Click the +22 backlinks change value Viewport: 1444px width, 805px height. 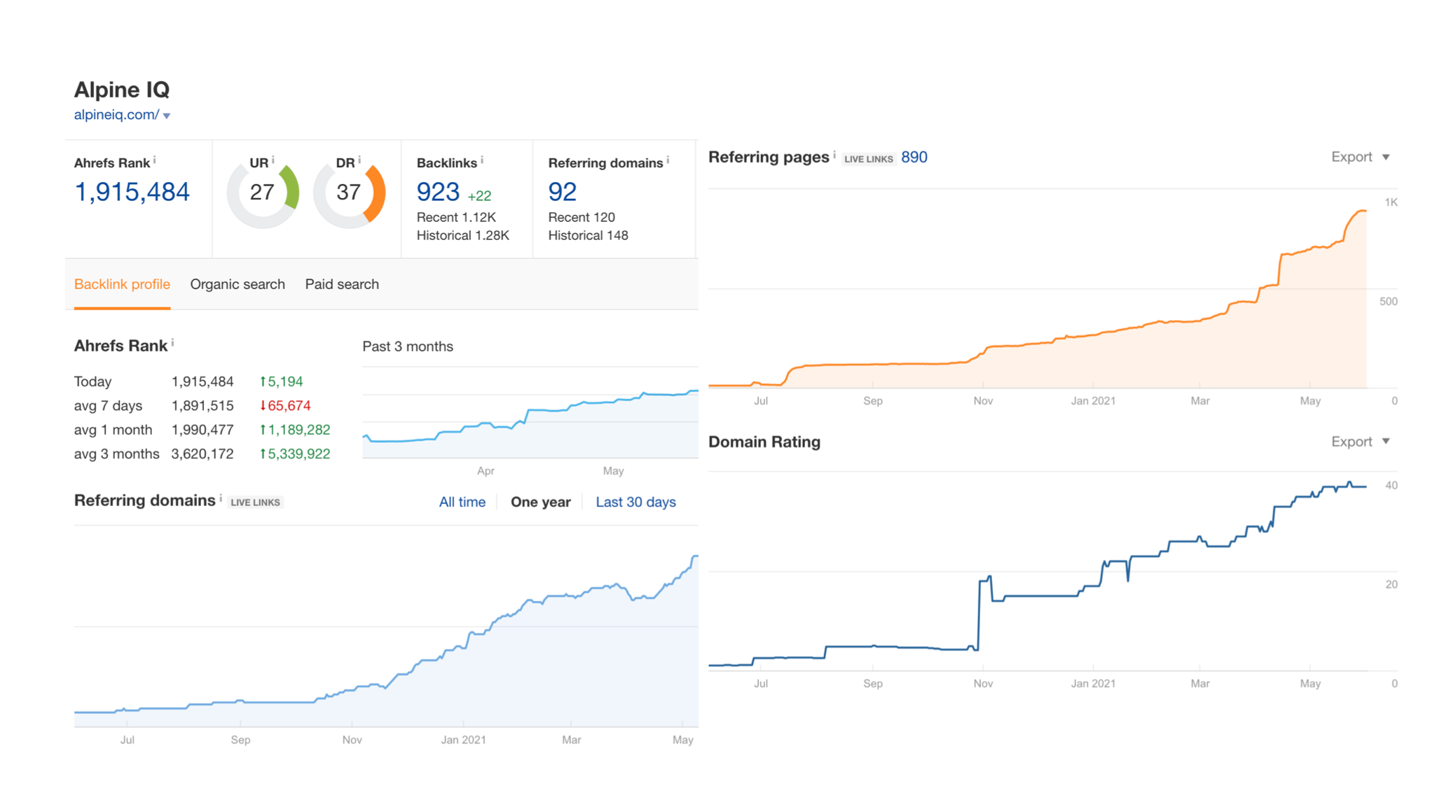click(479, 196)
